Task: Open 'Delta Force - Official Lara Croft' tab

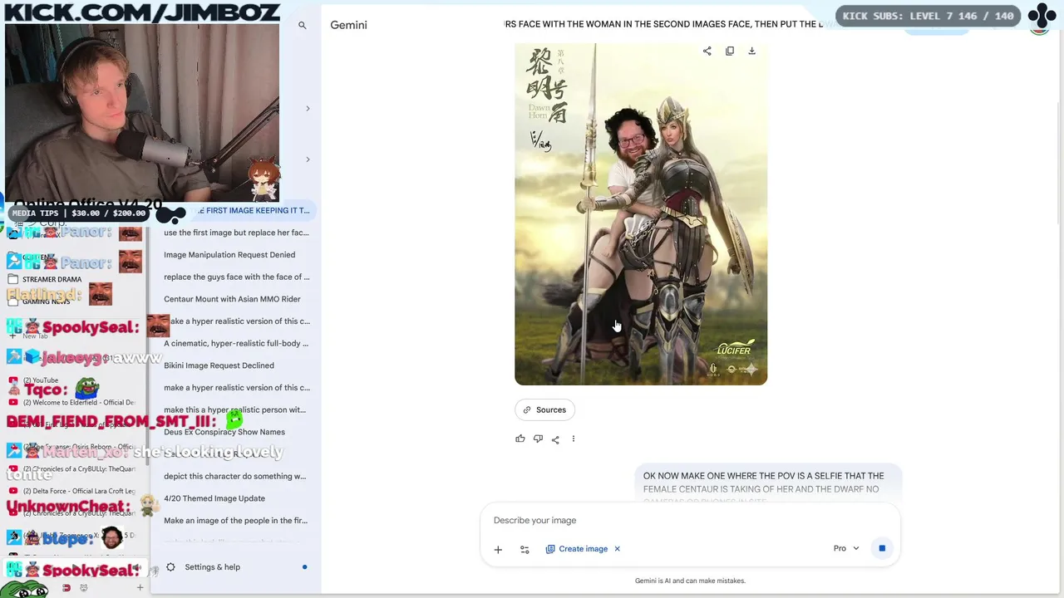Action: [71, 491]
